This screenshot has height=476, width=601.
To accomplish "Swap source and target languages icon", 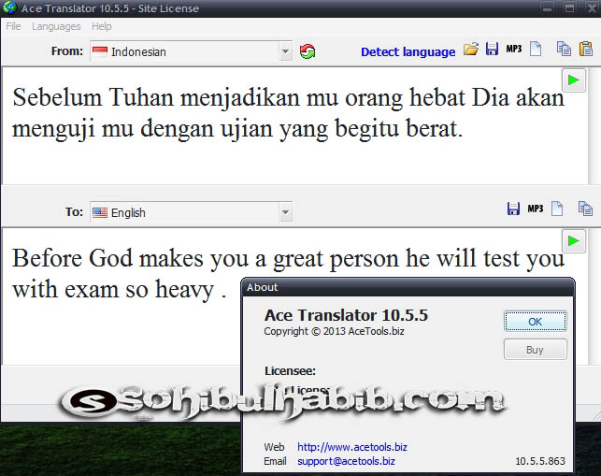I will click(x=308, y=51).
